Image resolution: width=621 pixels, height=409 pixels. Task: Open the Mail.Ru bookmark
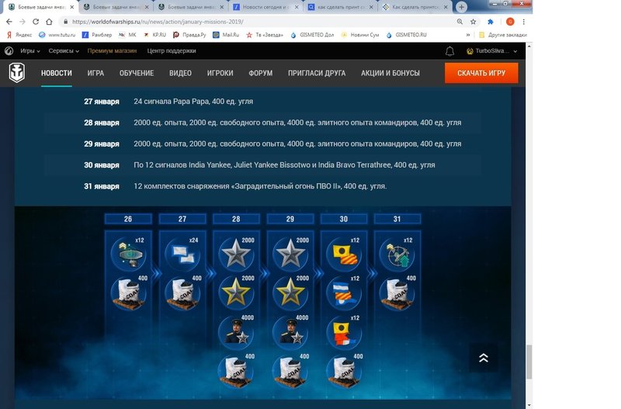click(x=226, y=35)
